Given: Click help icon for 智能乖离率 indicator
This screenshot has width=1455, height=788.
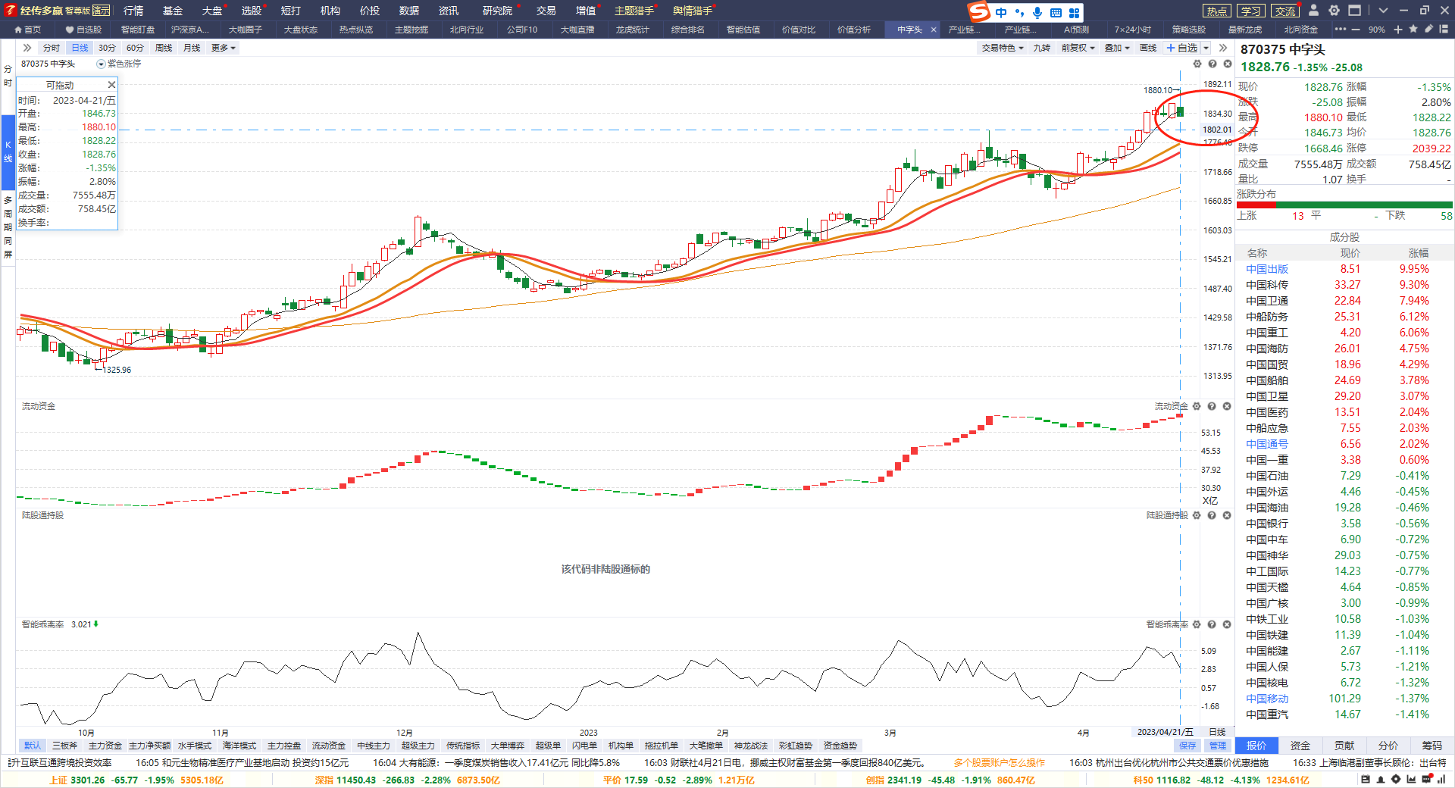Looking at the screenshot, I should tap(1212, 624).
